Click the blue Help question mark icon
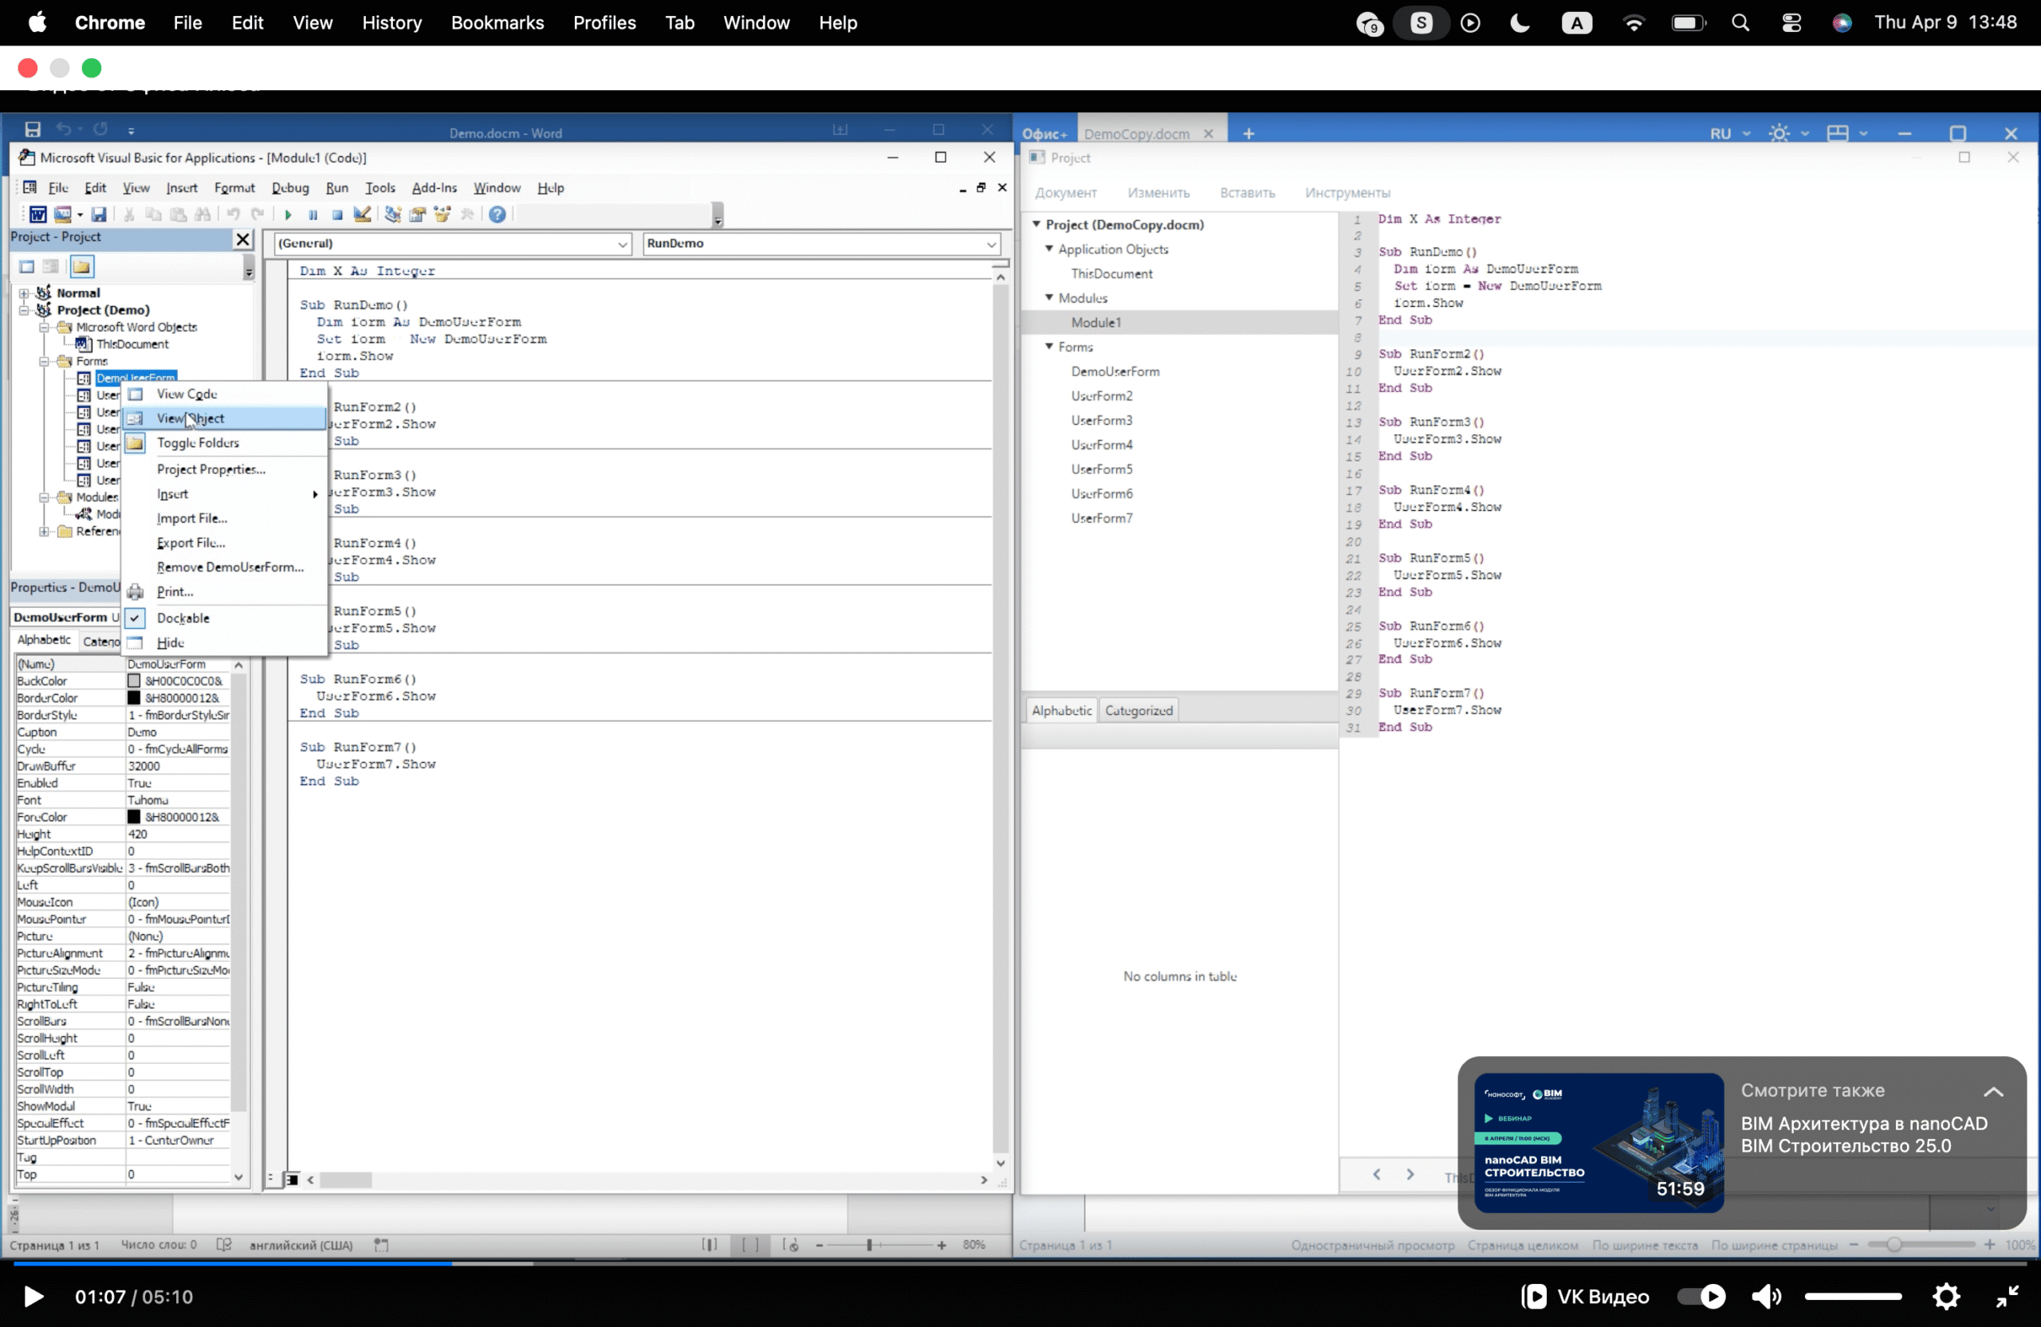The height and width of the screenshot is (1327, 2041). tap(497, 214)
